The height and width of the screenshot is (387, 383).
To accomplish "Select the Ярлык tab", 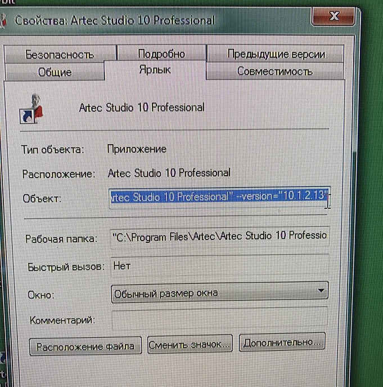I will point(155,70).
